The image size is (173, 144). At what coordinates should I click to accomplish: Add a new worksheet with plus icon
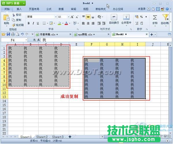(70, 137)
